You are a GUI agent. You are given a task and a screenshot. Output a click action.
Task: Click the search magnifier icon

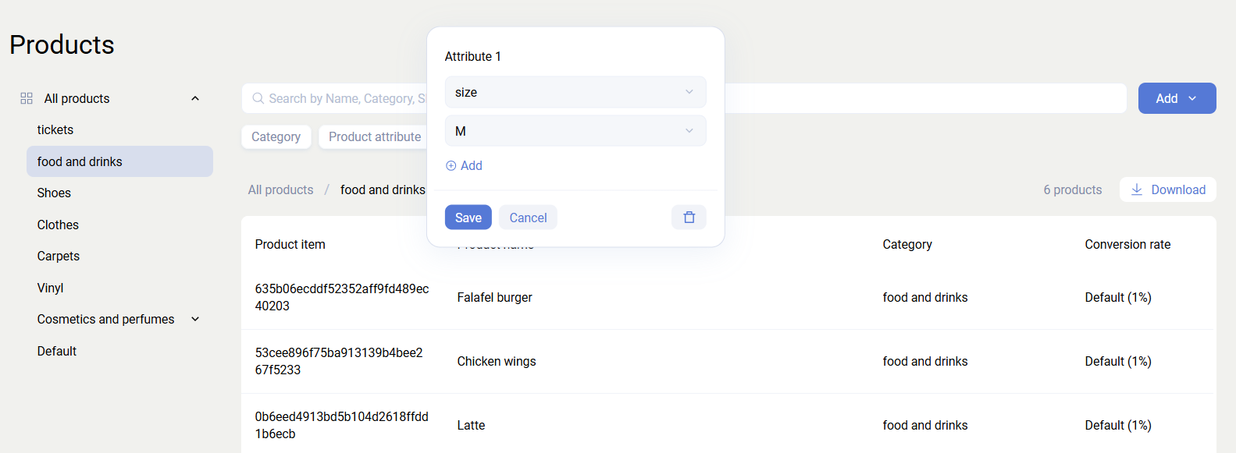(x=258, y=98)
